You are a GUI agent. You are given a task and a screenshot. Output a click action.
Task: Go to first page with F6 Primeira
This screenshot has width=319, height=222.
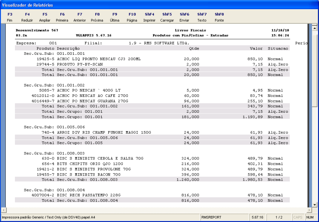tap(62, 17)
